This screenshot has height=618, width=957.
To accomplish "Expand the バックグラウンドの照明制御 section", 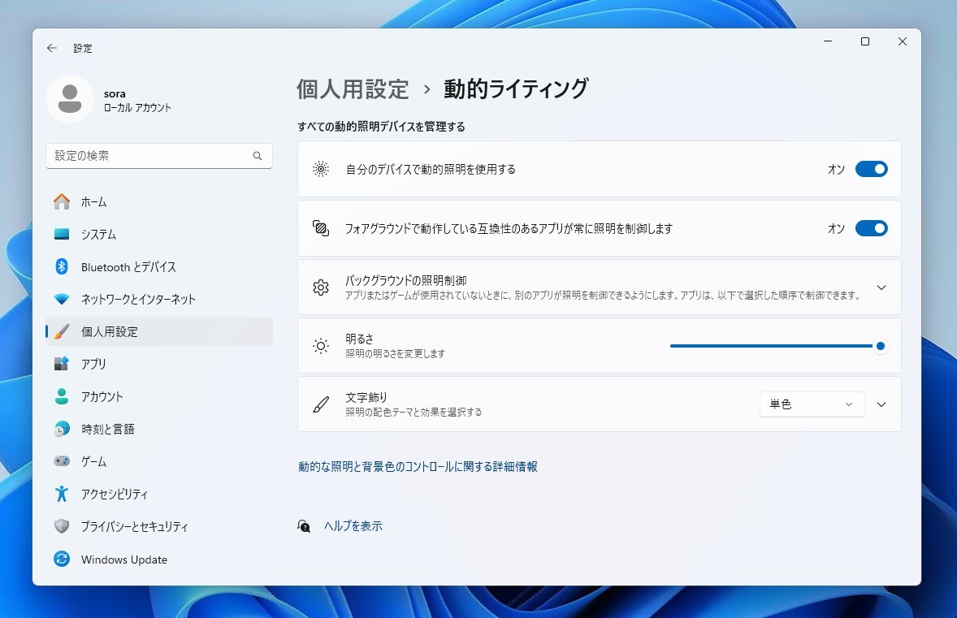I will (881, 287).
